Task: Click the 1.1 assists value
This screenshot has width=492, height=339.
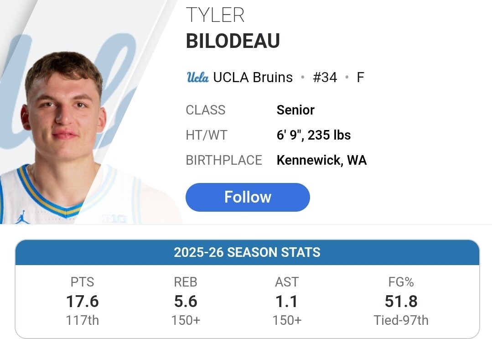Action: pos(287,301)
